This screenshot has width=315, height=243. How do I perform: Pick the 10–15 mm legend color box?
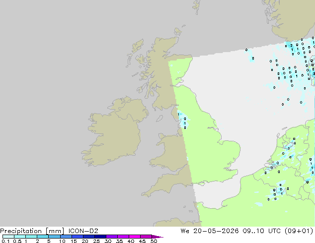click(x=66, y=237)
